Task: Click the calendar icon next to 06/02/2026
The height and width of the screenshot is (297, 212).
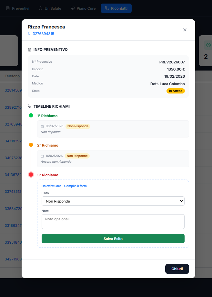Action: click(x=42, y=126)
